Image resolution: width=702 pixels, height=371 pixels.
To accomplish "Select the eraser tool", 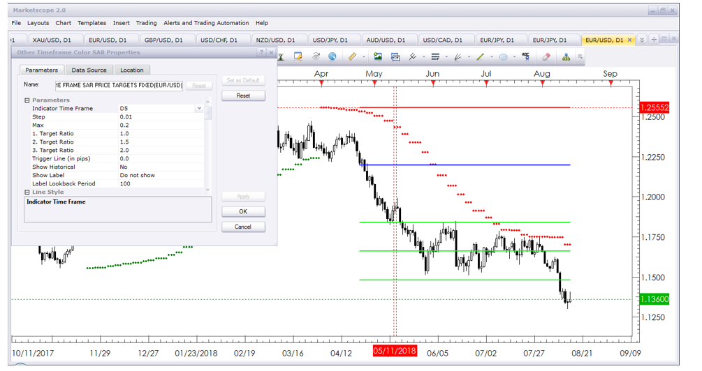I will pos(546,56).
